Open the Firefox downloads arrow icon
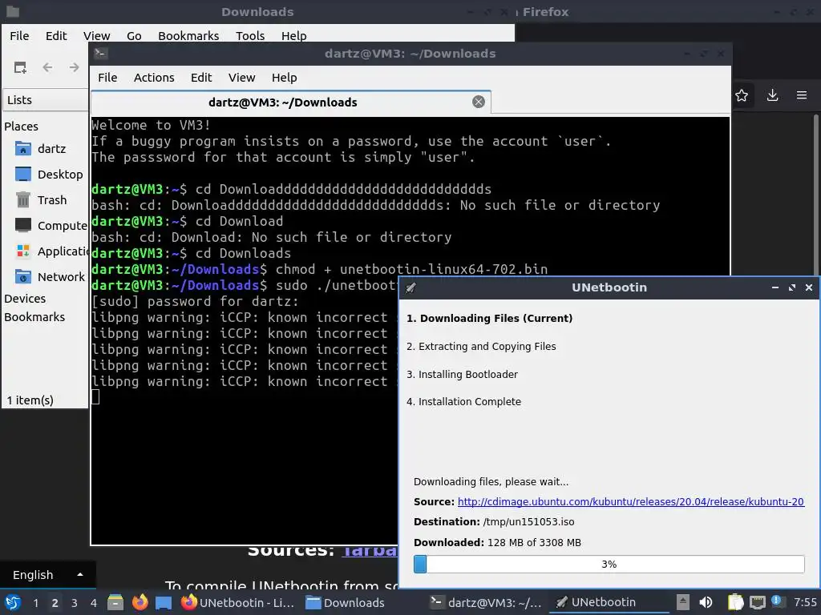The height and width of the screenshot is (615, 821). 772,95
